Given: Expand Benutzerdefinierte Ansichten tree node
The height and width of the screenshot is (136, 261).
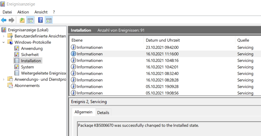Looking at the screenshot, I should point(4,36).
